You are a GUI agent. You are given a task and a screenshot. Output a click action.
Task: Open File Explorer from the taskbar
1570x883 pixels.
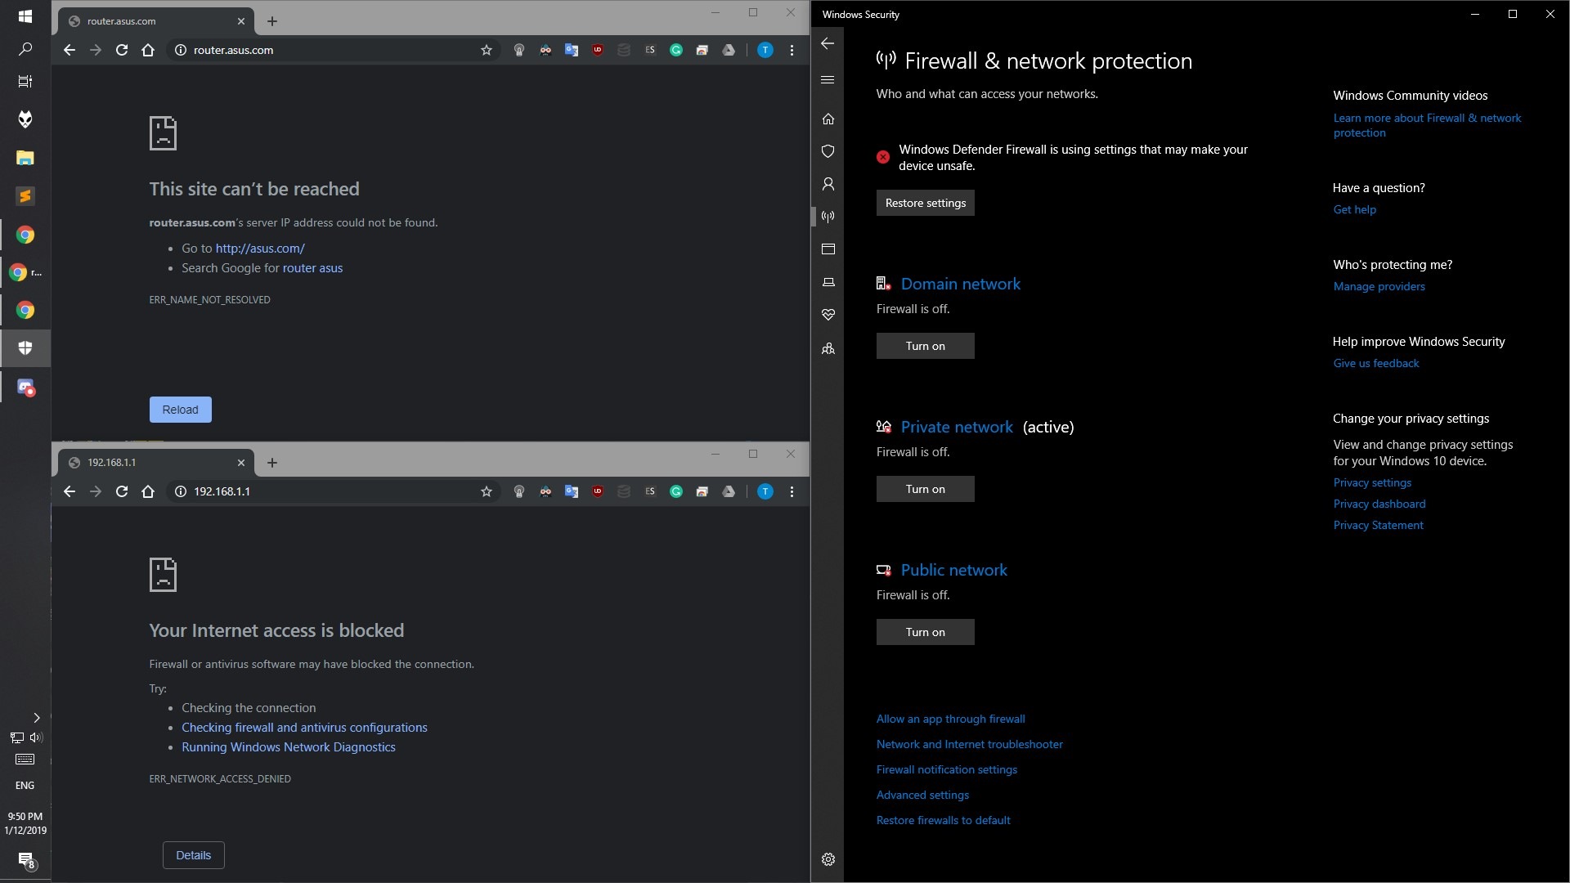tap(25, 158)
